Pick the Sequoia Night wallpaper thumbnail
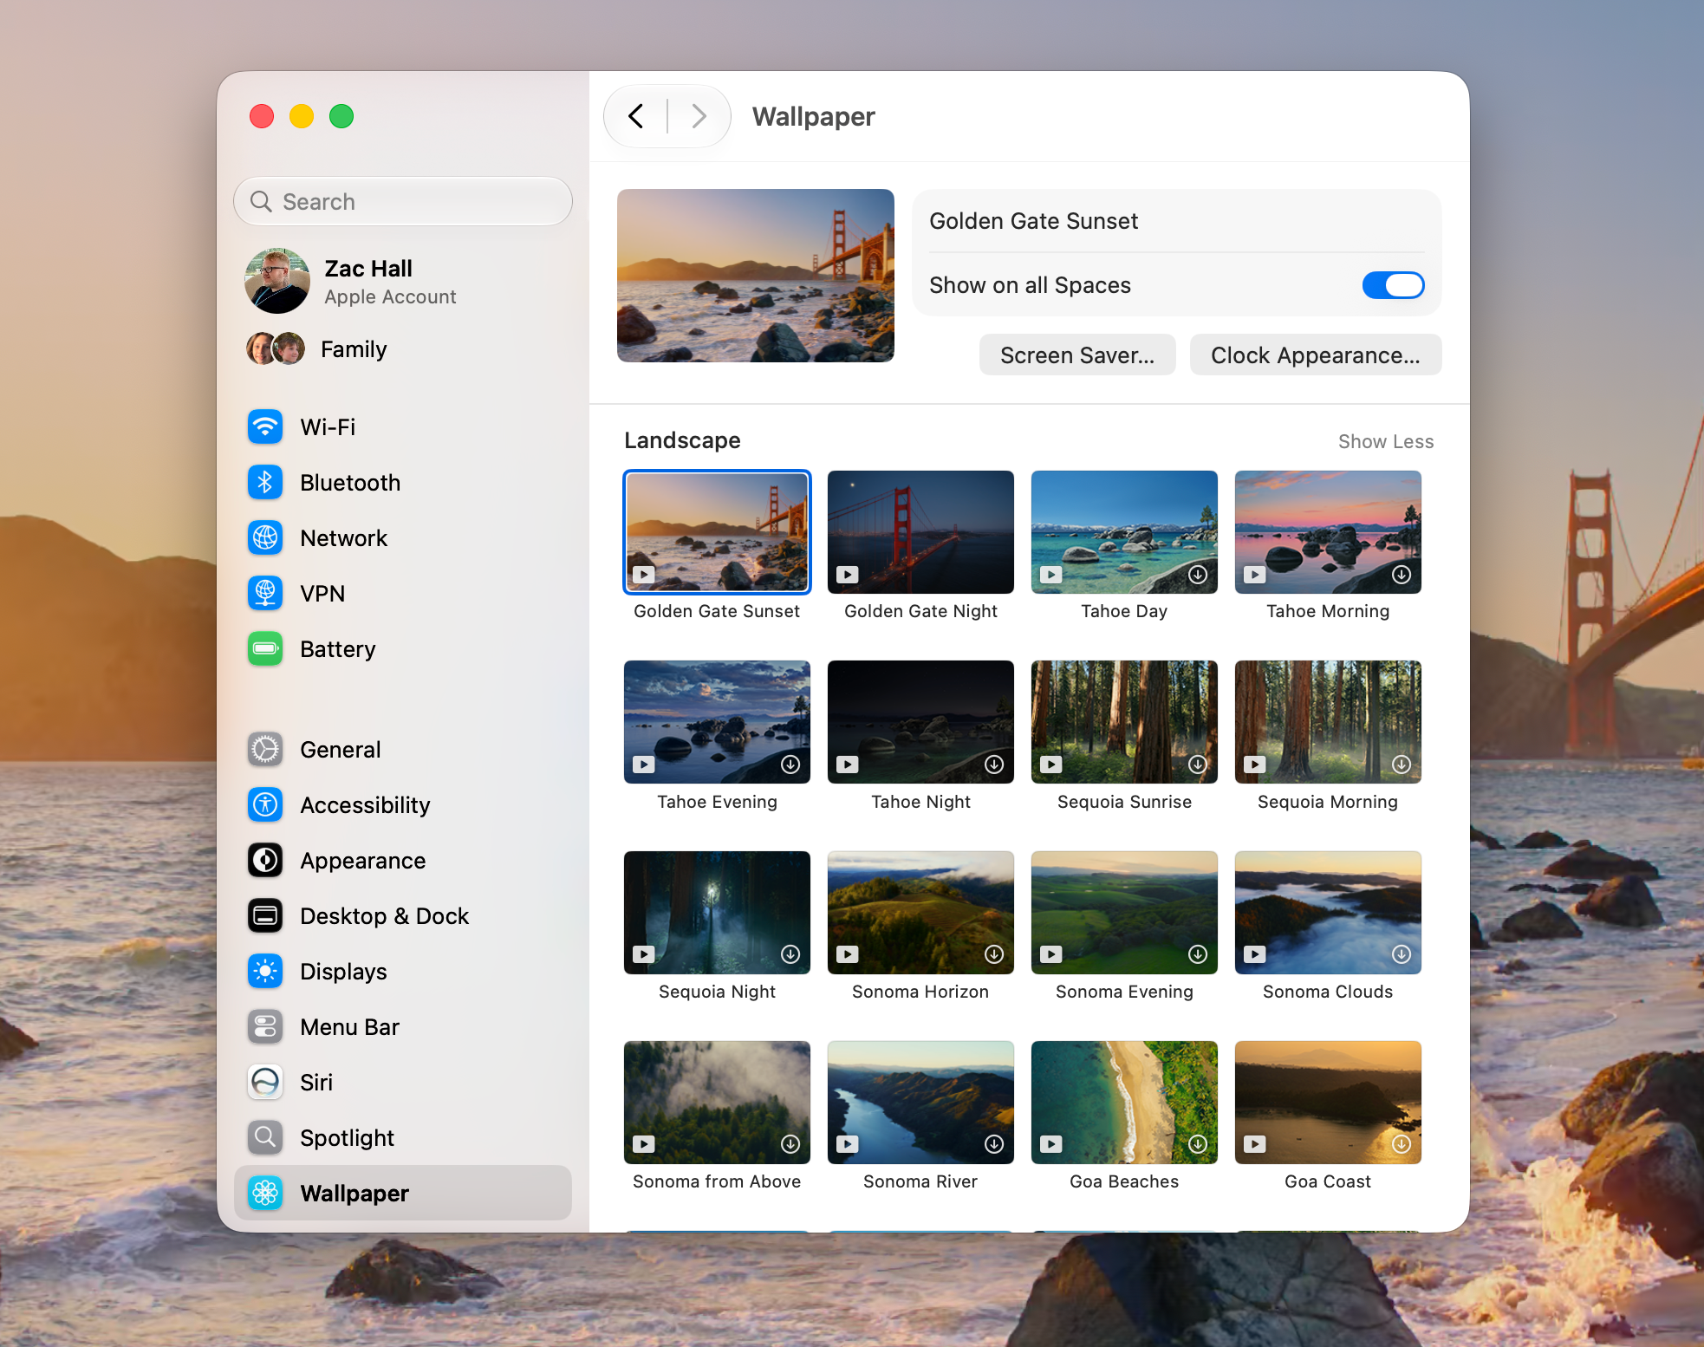Image resolution: width=1704 pixels, height=1347 pixels. point(717,912)
